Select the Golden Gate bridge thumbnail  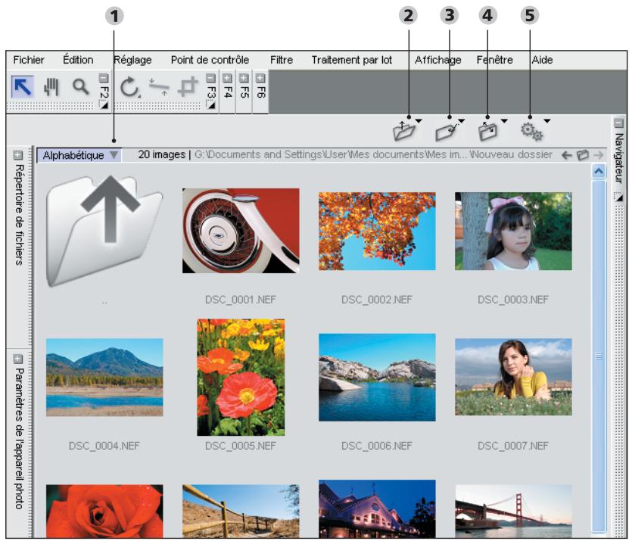513,511
